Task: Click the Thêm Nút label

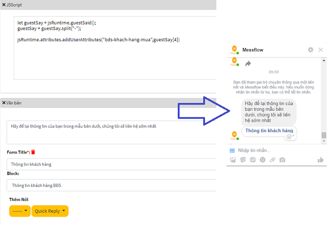Action: pos(19,200)
